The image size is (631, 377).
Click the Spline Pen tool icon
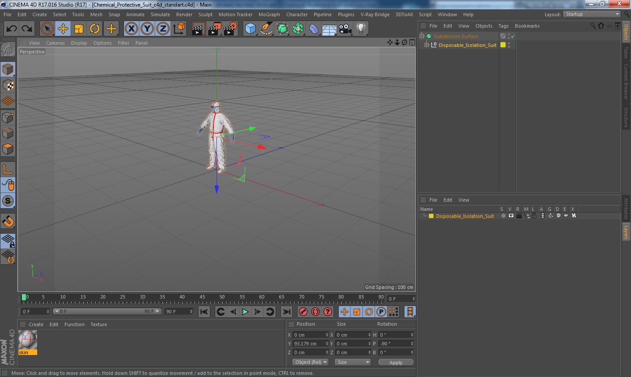[x=266, y=29]
